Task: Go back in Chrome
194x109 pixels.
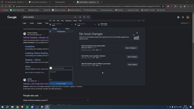Action: point(2,6)
